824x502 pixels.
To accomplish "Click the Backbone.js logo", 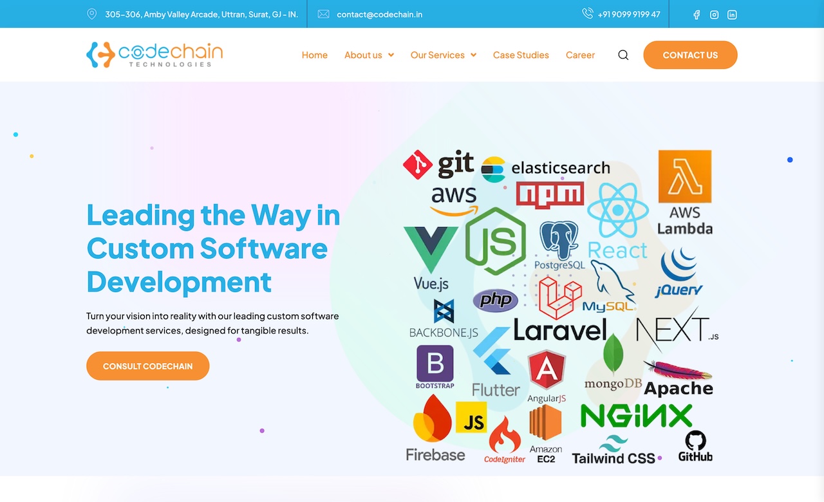I will pos(444,319).
